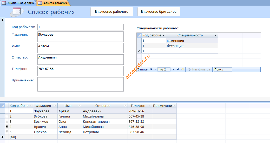Click the Поиск search box

[223, 69]
